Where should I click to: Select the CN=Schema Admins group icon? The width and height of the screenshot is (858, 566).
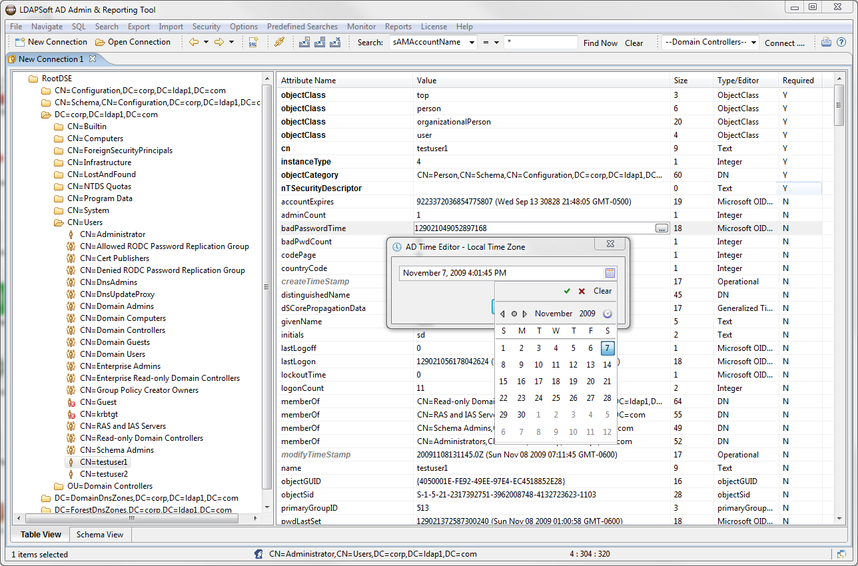click(x=71, y=450)
